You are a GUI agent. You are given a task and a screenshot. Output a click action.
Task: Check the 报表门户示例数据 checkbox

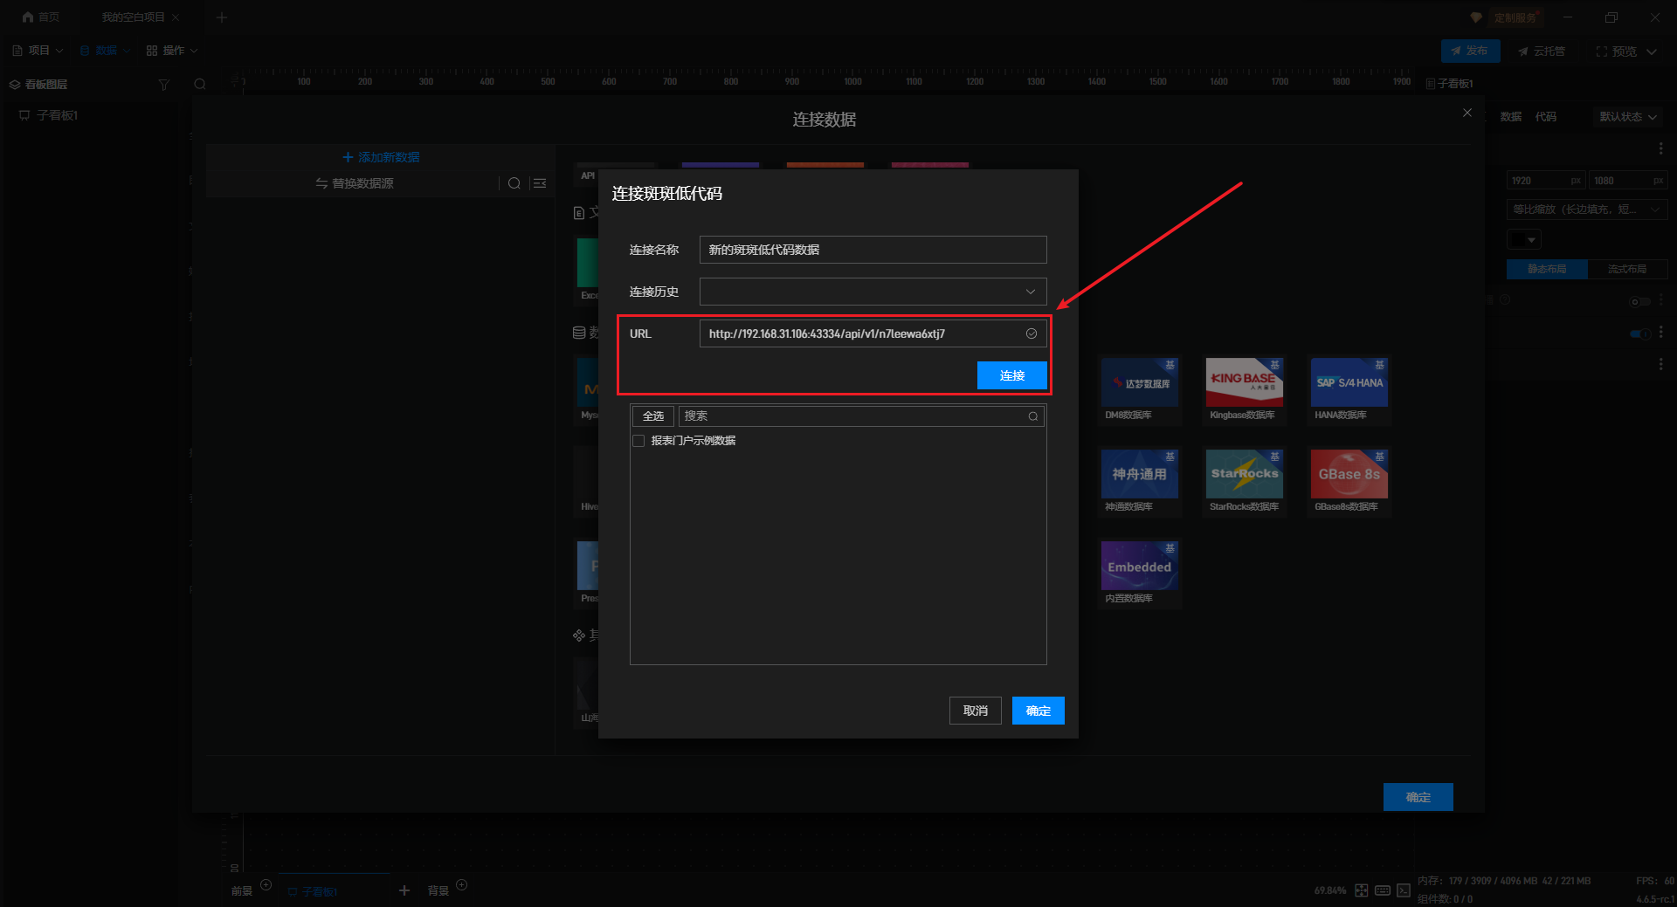[x=638, y=441]
